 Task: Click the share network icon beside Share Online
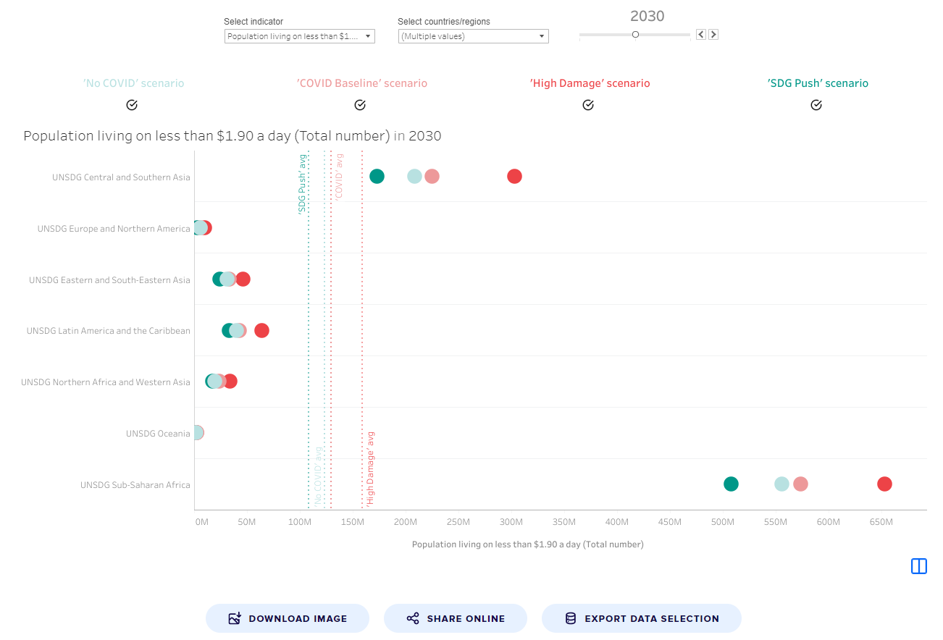point(413,618)
